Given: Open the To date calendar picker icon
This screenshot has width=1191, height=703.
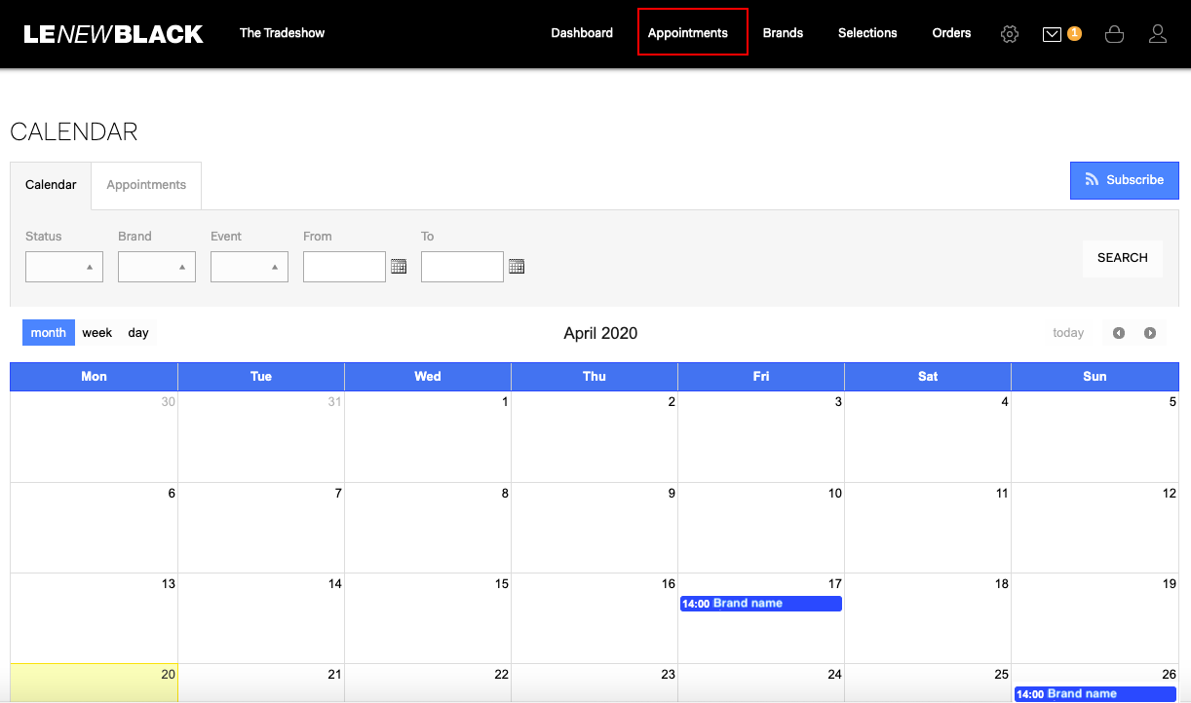Looking at the screenshot, I should point(517,266).
